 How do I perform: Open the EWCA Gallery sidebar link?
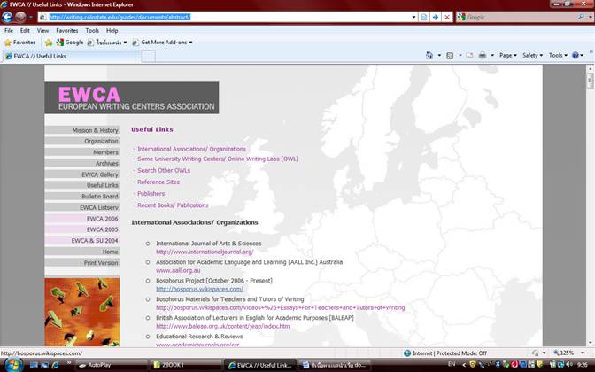click(82, 174)
